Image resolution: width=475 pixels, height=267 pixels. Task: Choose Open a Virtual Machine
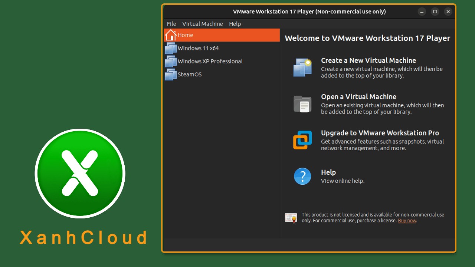(358, 97)
